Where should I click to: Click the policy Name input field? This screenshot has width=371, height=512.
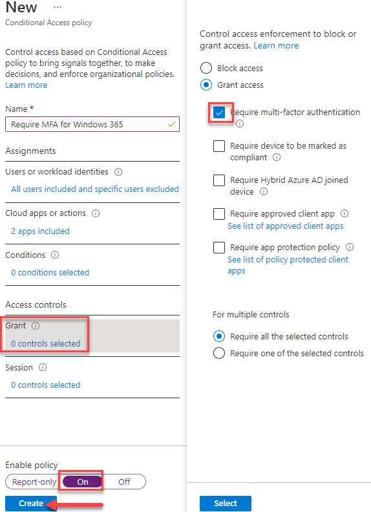92,124
